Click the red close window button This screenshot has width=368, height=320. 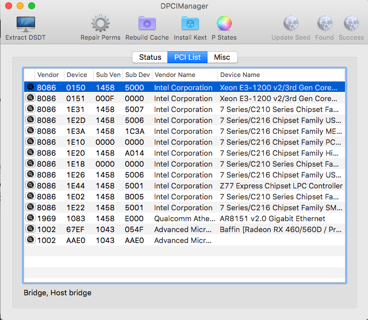(9, 6)
